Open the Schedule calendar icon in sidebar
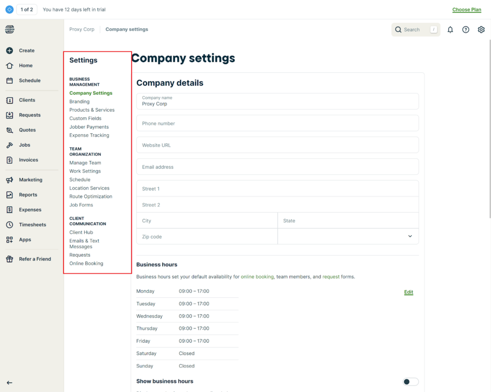Viewport: 491px width, 392px height. [10, 81]
